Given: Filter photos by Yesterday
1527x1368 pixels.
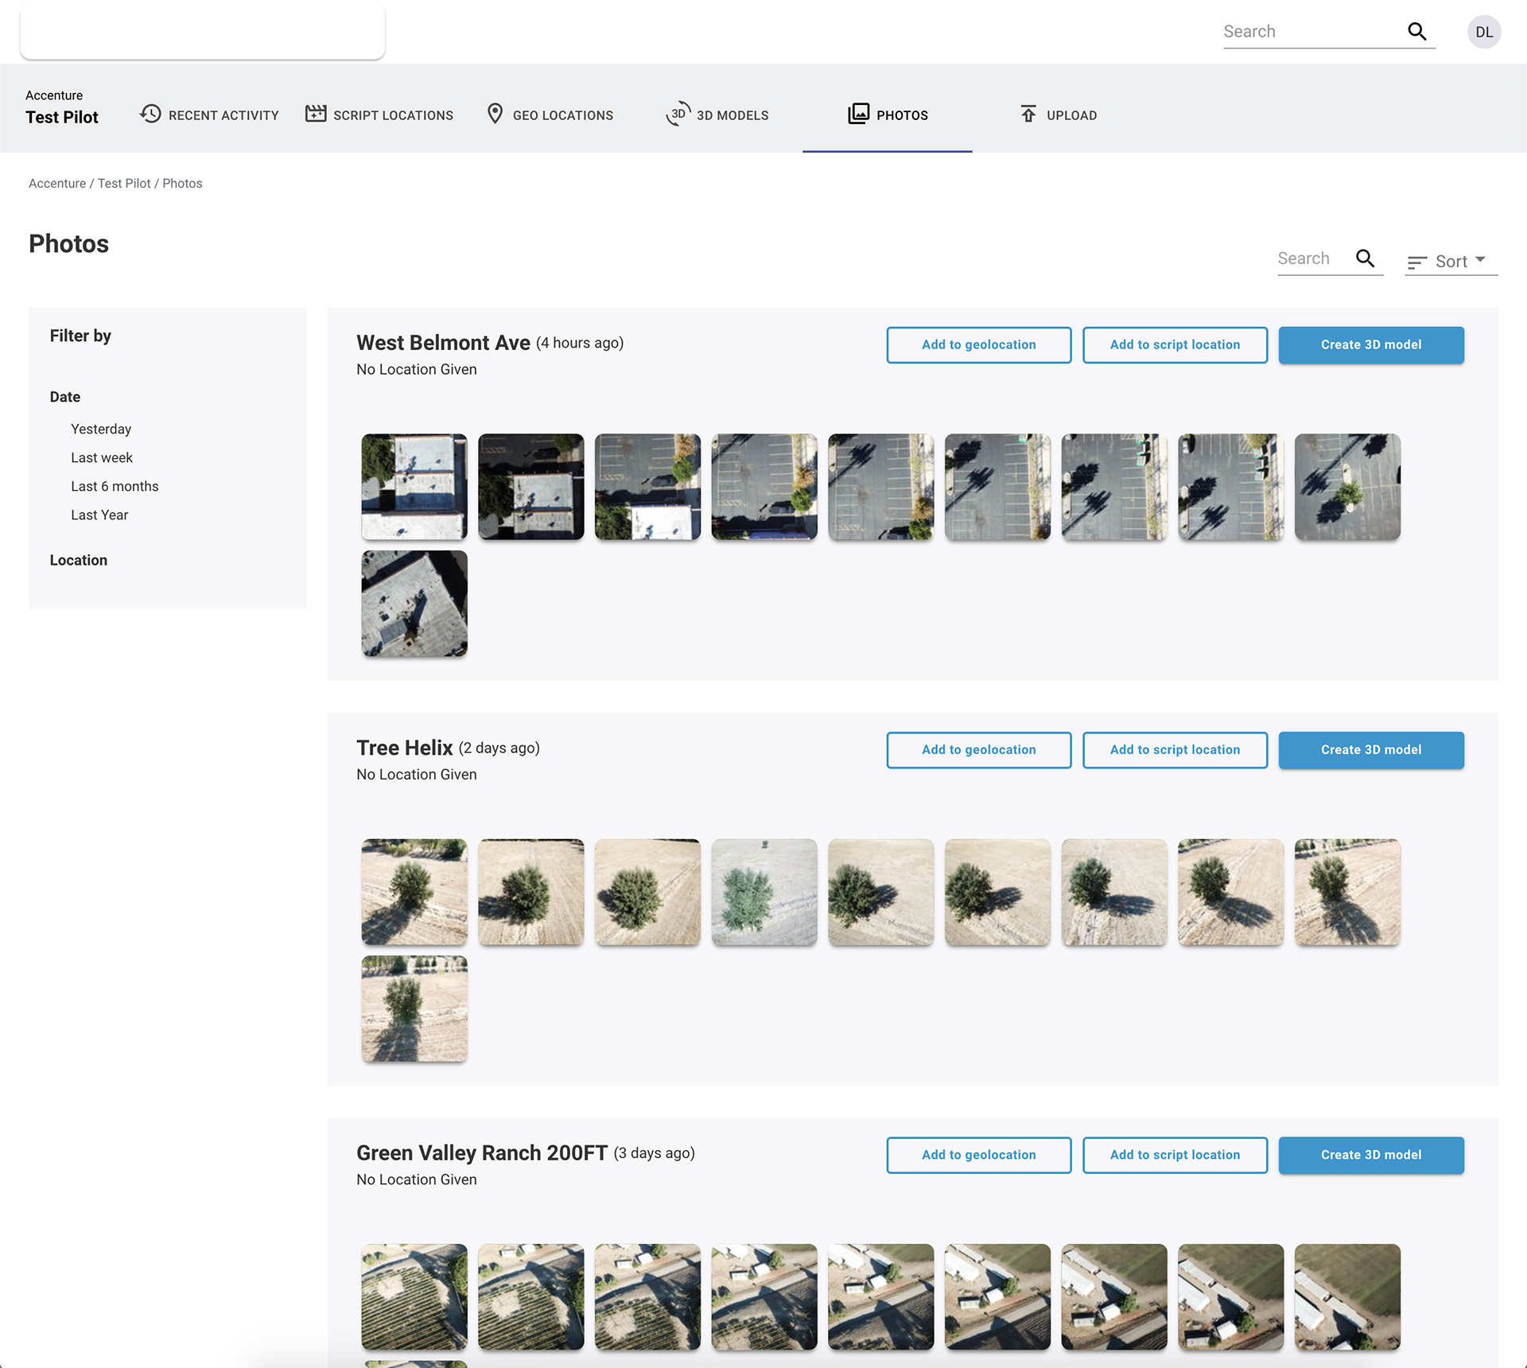Looking at the screenshot, I should point(101,429).
